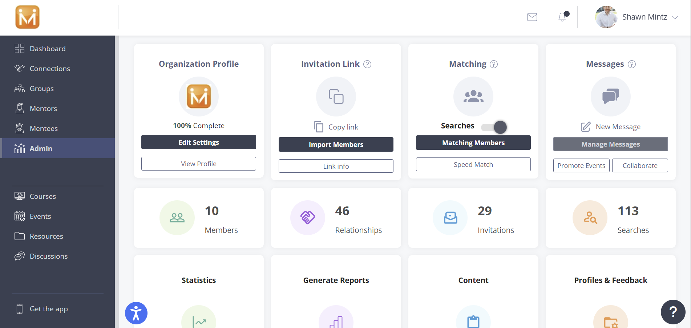Viewport: 691px width, 328px height.
Task: Open the accessibility widget button
Action: coord(136,313)
